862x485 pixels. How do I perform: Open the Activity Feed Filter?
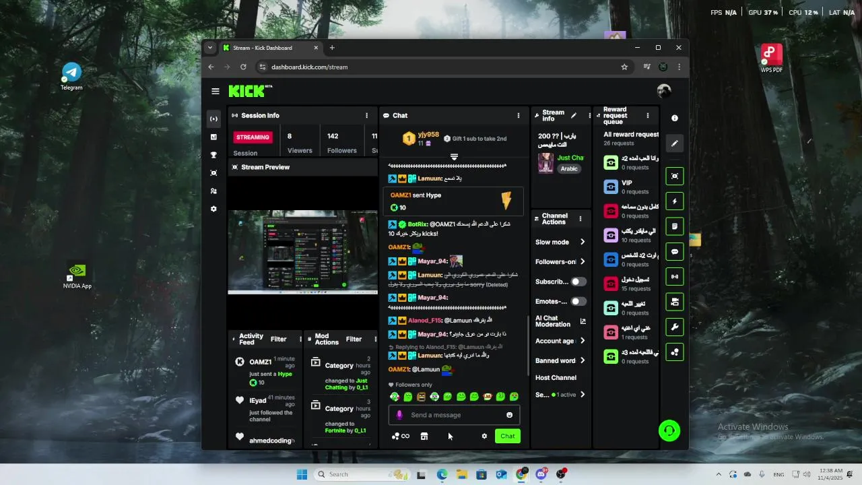coord(278,339)
